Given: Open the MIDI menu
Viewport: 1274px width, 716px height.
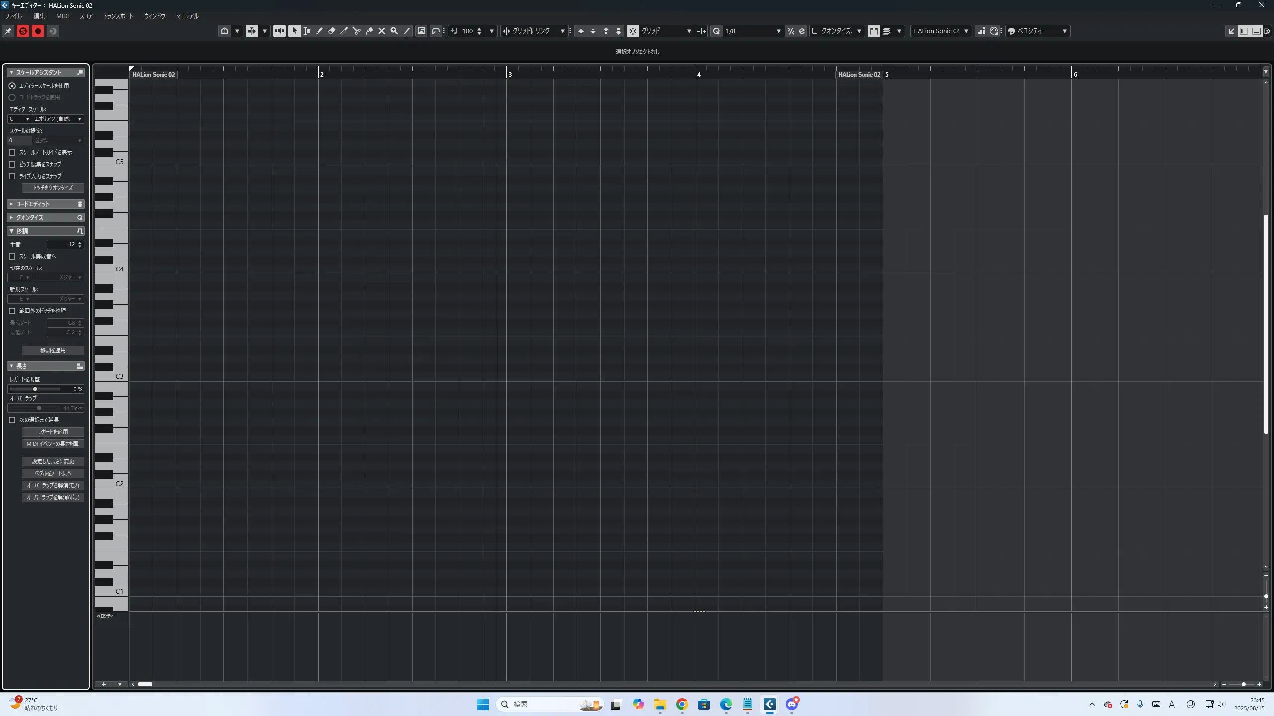Looking at the screenshot, I should click(62, 16).
